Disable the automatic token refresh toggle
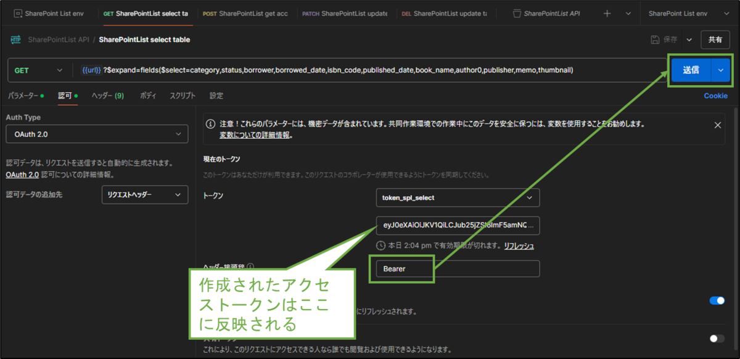Screen dimensions: 740x359 [716, 300]
